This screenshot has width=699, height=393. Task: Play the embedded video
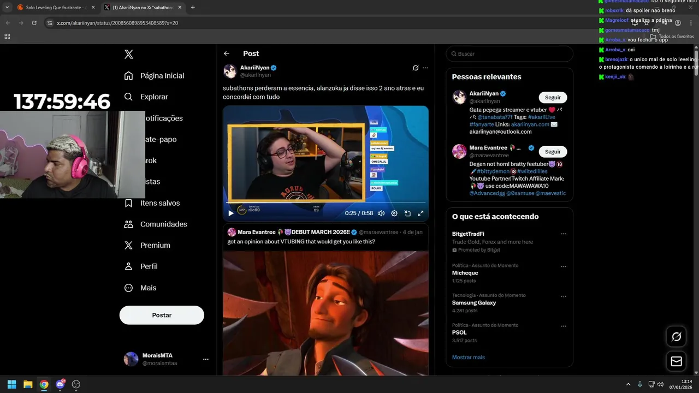[x=231, y=213]
